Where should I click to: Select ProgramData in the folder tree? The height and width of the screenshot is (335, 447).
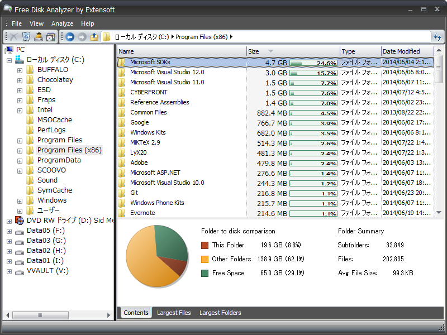(x=59, y=160)
